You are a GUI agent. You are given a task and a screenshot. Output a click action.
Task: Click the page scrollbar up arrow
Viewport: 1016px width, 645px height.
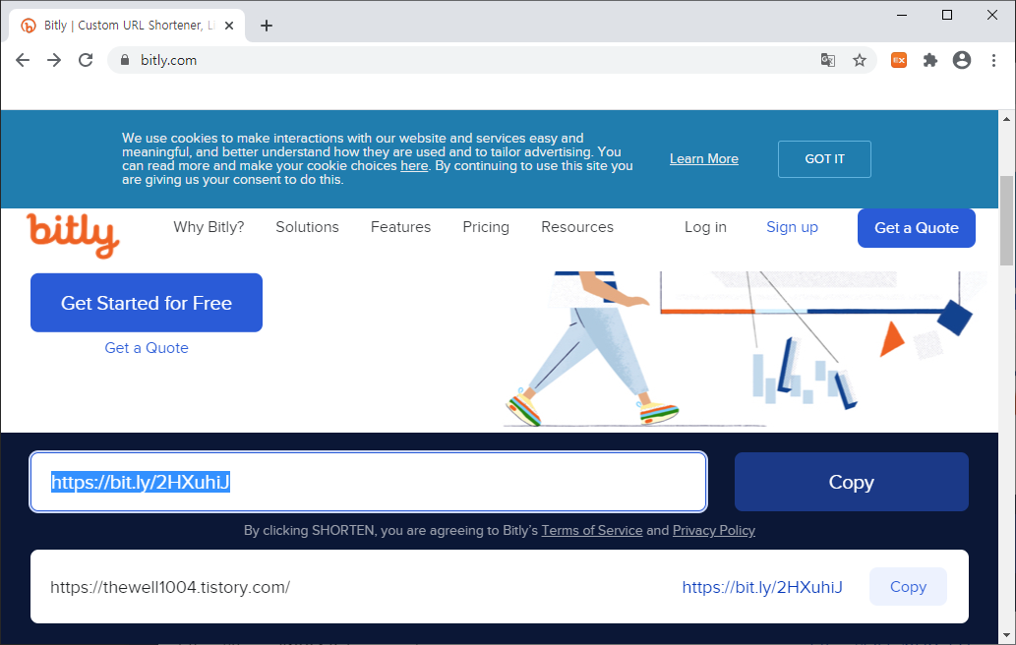pyautogui.click(x=1006, y=119)
